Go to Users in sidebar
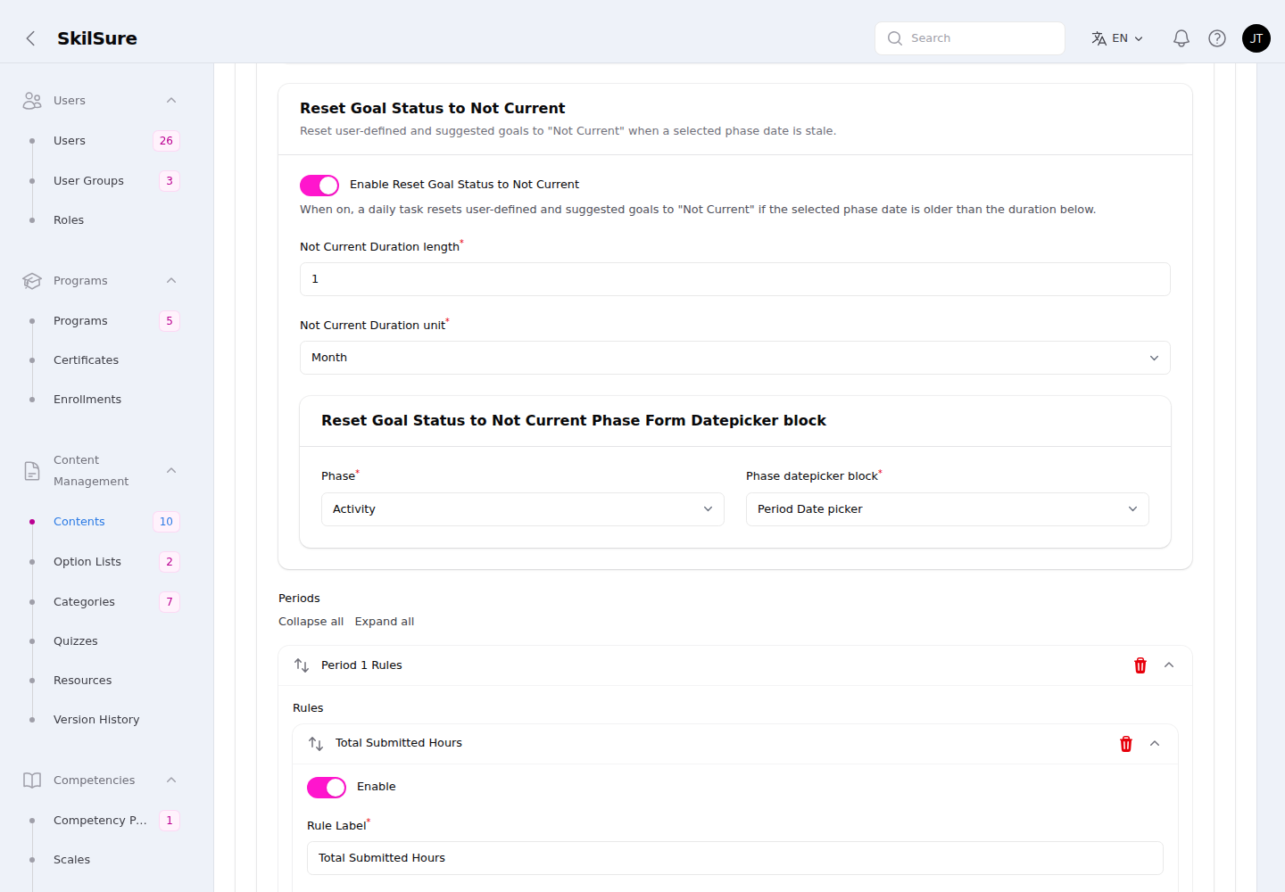1285x892 pixels. pos(70,141)
